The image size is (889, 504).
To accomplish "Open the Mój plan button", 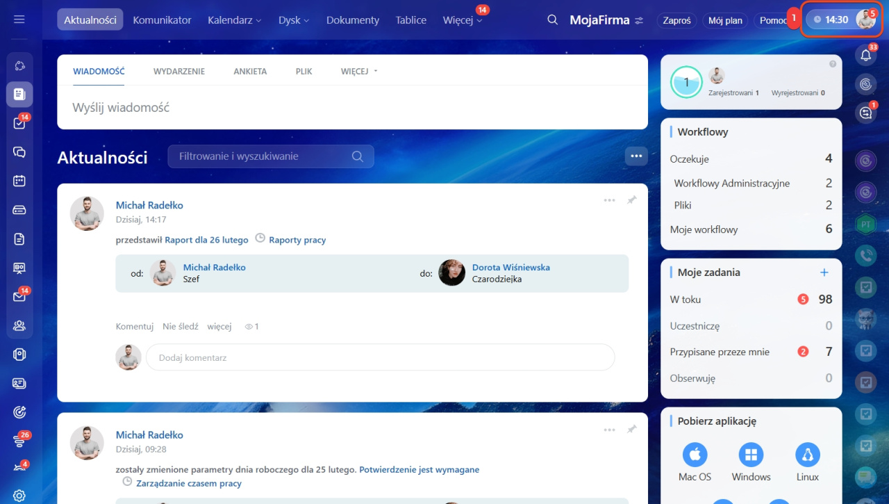I will coord(725,20).
